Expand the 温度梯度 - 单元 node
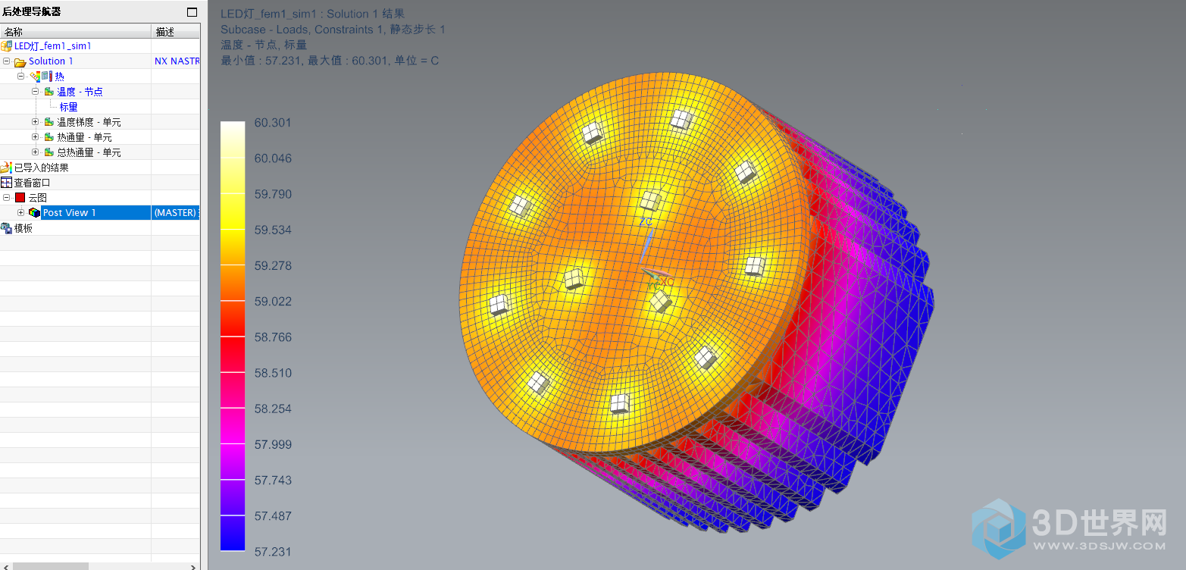This screenshot has width=1186, height=570. pos(35,122)
